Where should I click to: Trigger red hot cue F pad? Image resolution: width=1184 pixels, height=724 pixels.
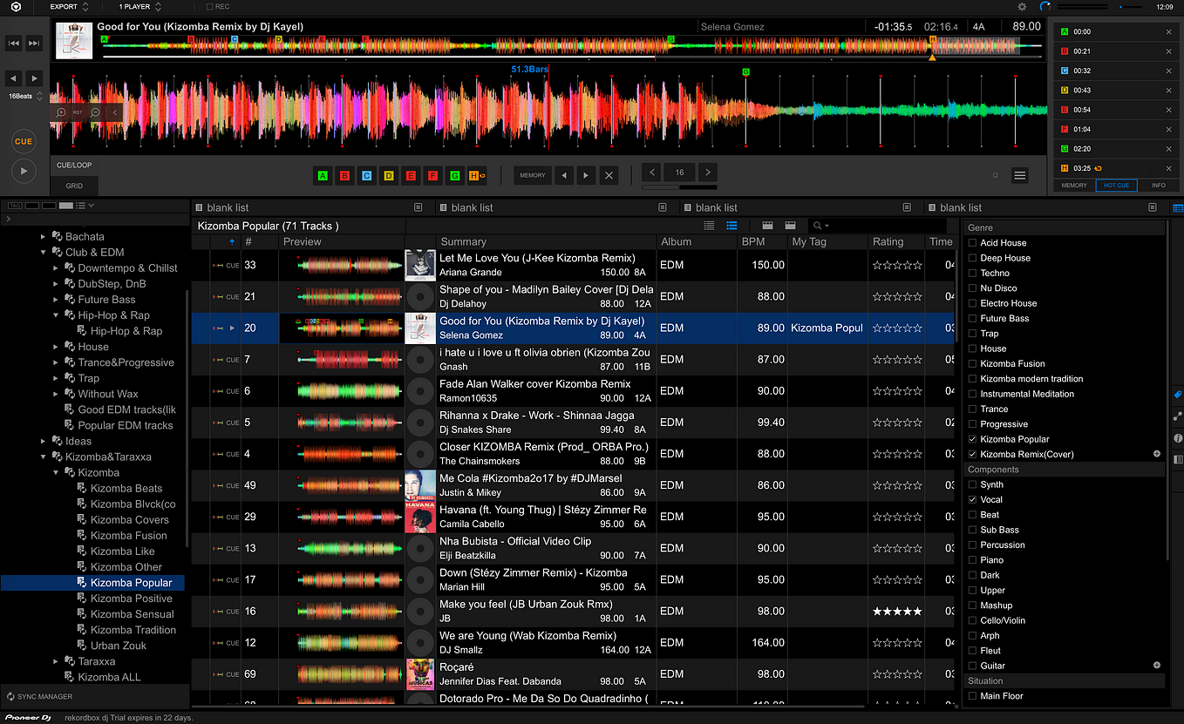(x=432, y=175)
